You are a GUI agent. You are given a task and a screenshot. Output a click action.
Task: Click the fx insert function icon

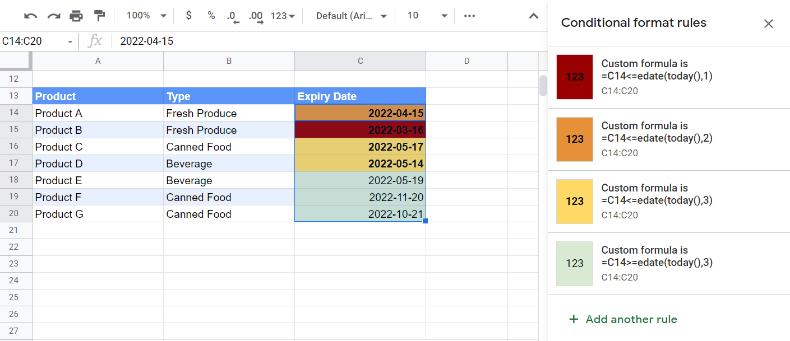click(95, 40)
